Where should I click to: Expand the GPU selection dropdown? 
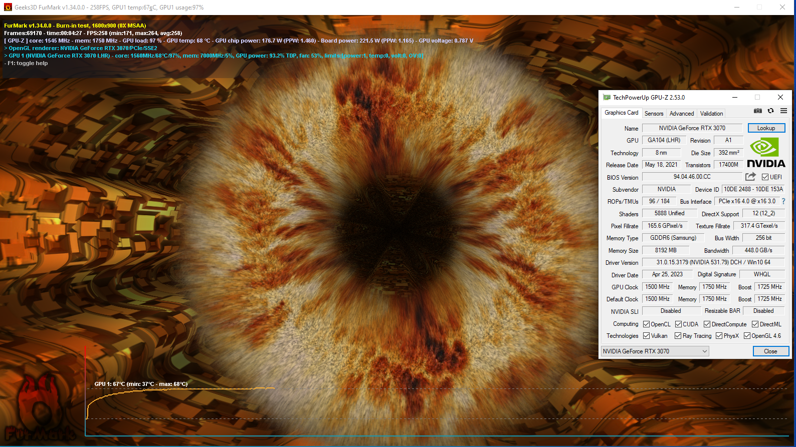(x=704, y=351)
